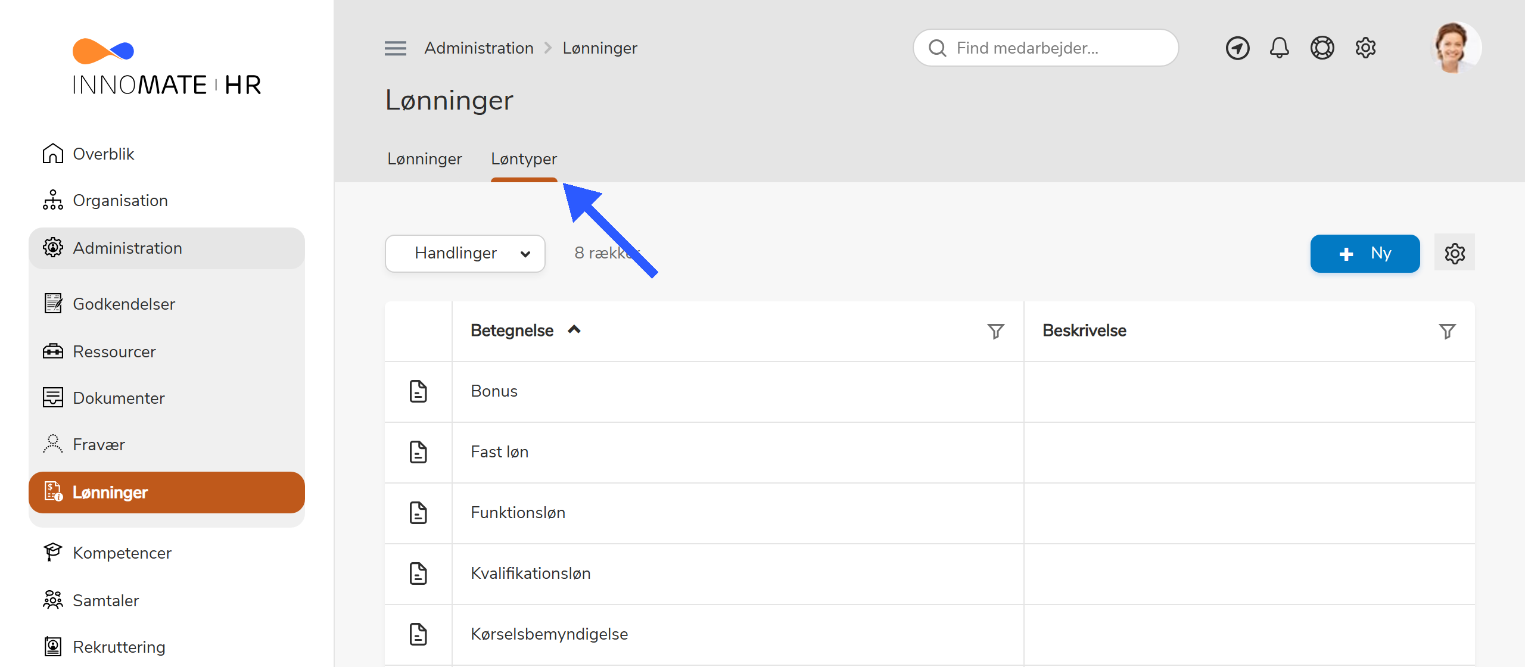The width and height of the screenshot is (1525, 667).
Task: Open the help lifebuoy icon
Action: click(1322, 48)
